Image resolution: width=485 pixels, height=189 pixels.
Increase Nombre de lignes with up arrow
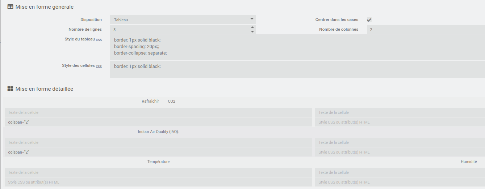point(252,27)
